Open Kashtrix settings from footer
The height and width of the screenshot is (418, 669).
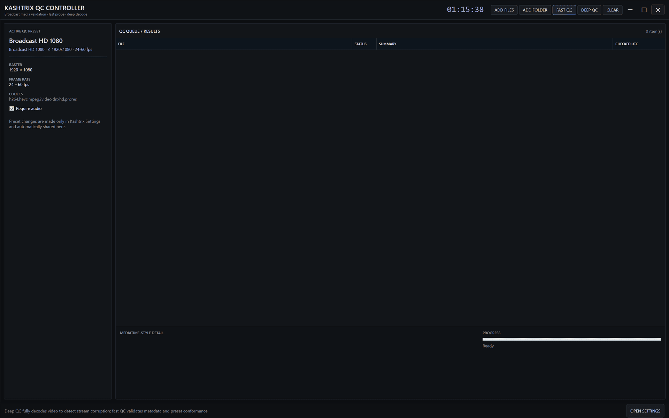point(645,411)
